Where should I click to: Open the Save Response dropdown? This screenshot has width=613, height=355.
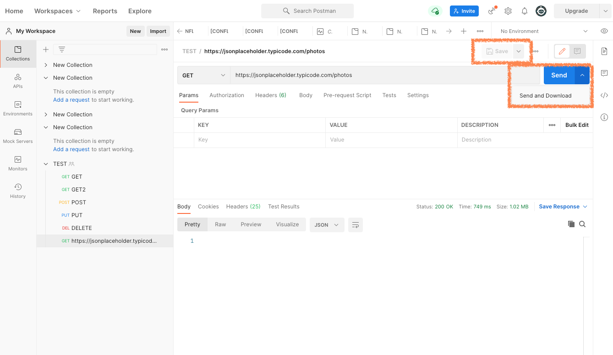coord(563,207)
